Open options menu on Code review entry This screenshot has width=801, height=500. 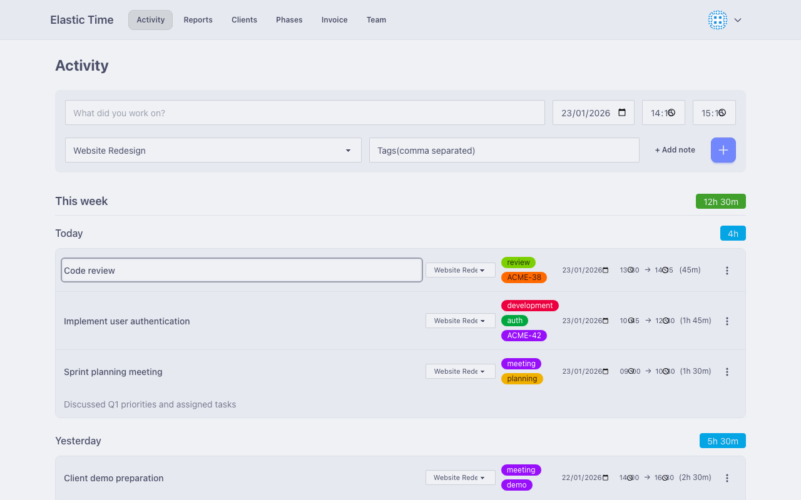[x=727, y=270]
